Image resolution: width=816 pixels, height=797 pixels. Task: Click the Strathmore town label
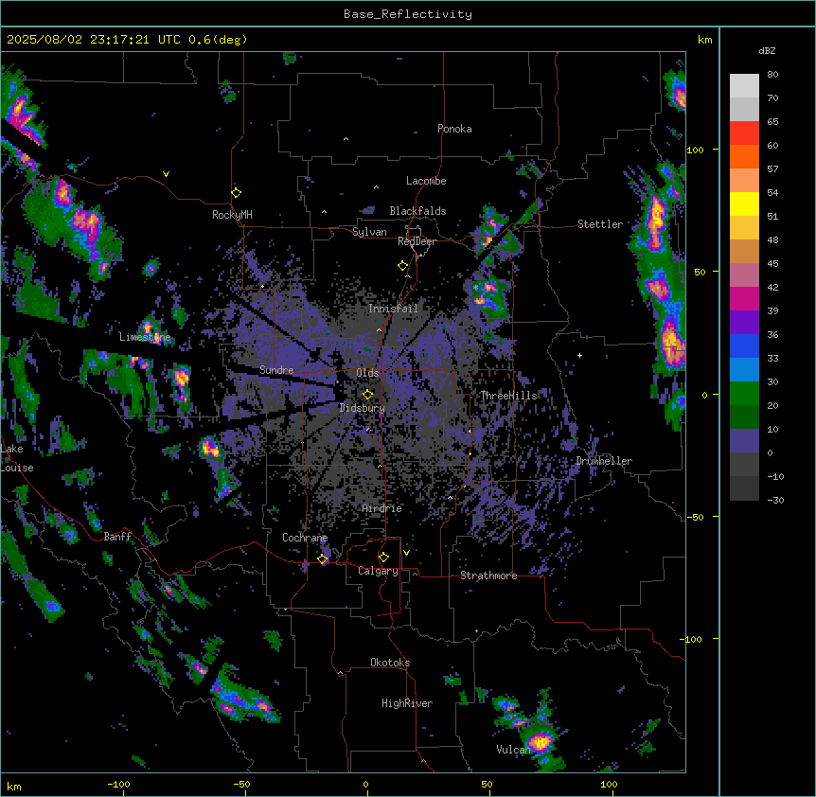coord(488,576)
